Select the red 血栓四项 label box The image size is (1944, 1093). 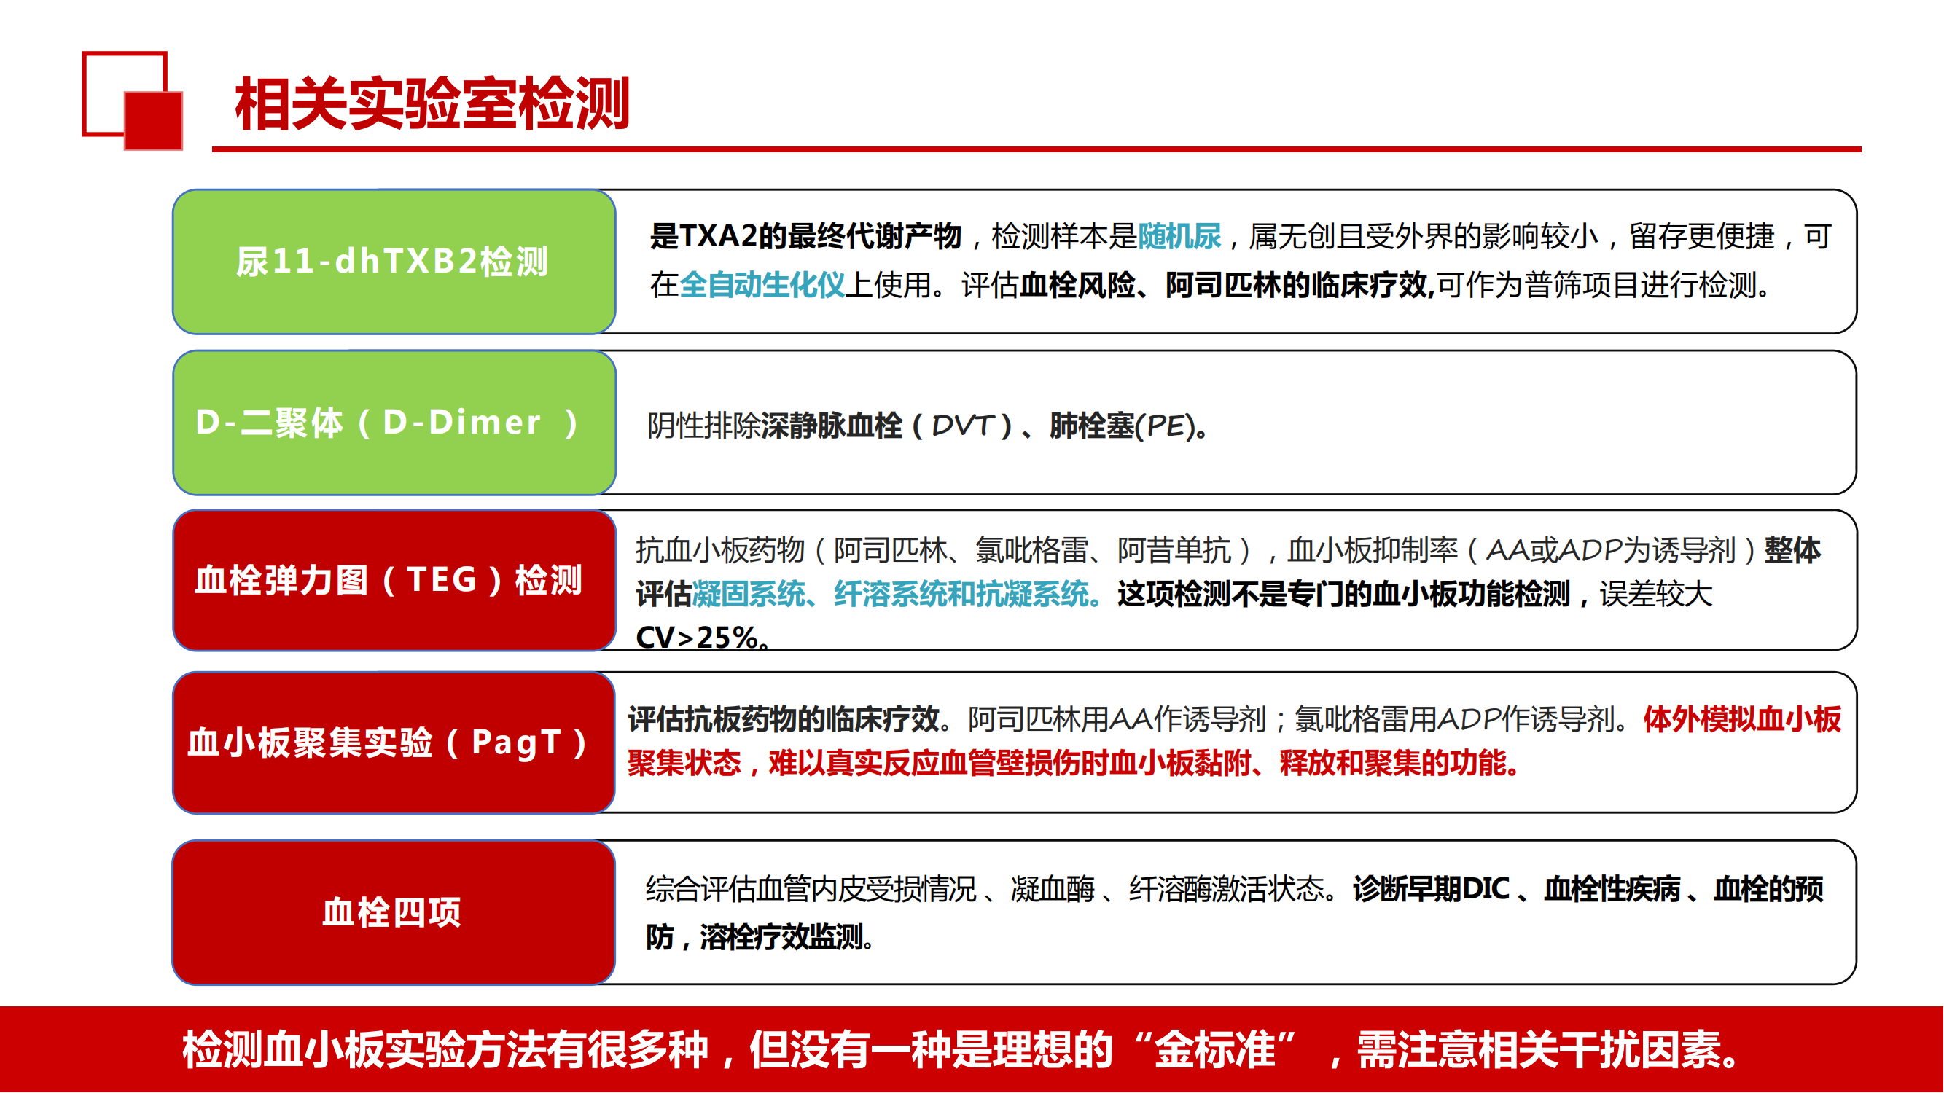(394, 913)
